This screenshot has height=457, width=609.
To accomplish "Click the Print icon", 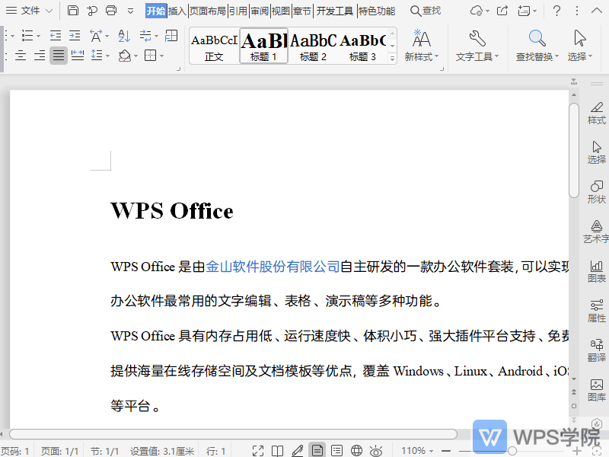I will point(111,10).
